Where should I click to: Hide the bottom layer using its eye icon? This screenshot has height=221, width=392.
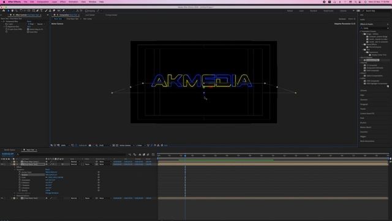2,198
